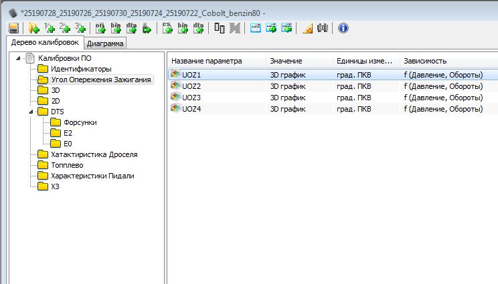
Task: Open the blue info icon
Action: click(343, 28)
